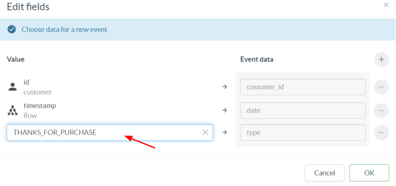
Task: Focus the type event data field
Action: click(x=302, y=132)
